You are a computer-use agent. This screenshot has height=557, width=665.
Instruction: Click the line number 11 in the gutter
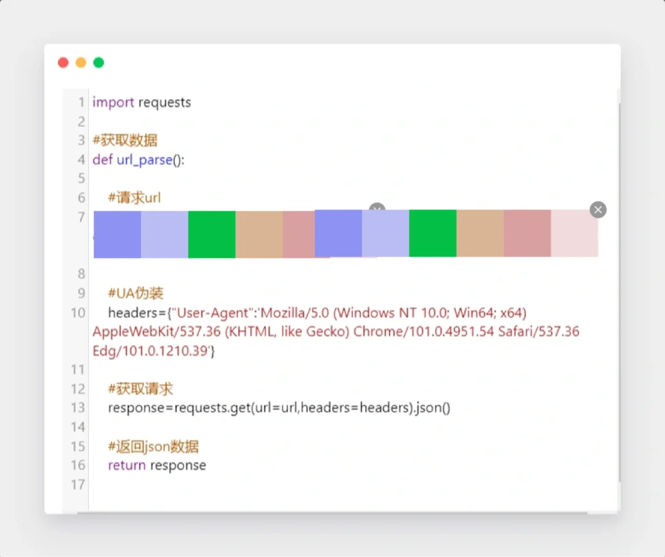[78, 370]
